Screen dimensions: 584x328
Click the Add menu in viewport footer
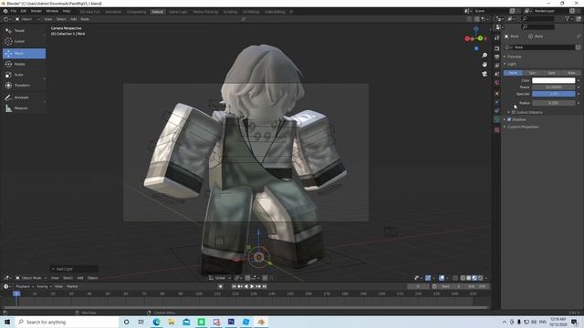tap(79, 278)
